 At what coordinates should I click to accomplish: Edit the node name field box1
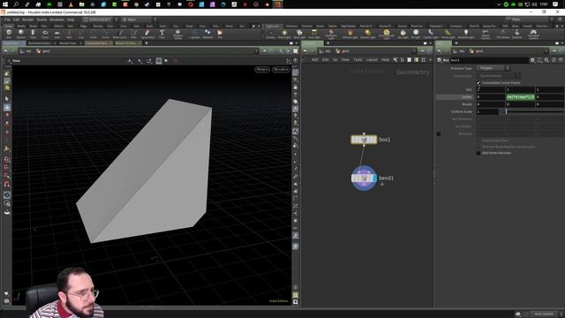coord(489,60)
